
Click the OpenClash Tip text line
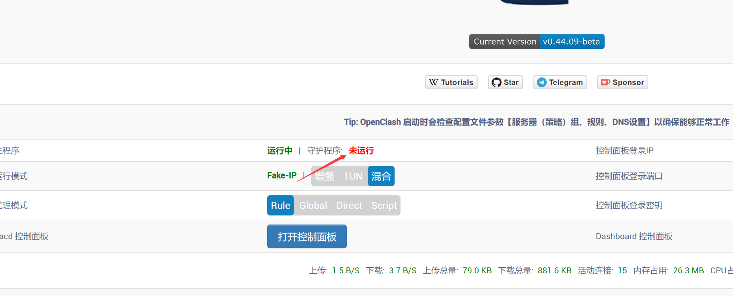click(x=537, y=122)
